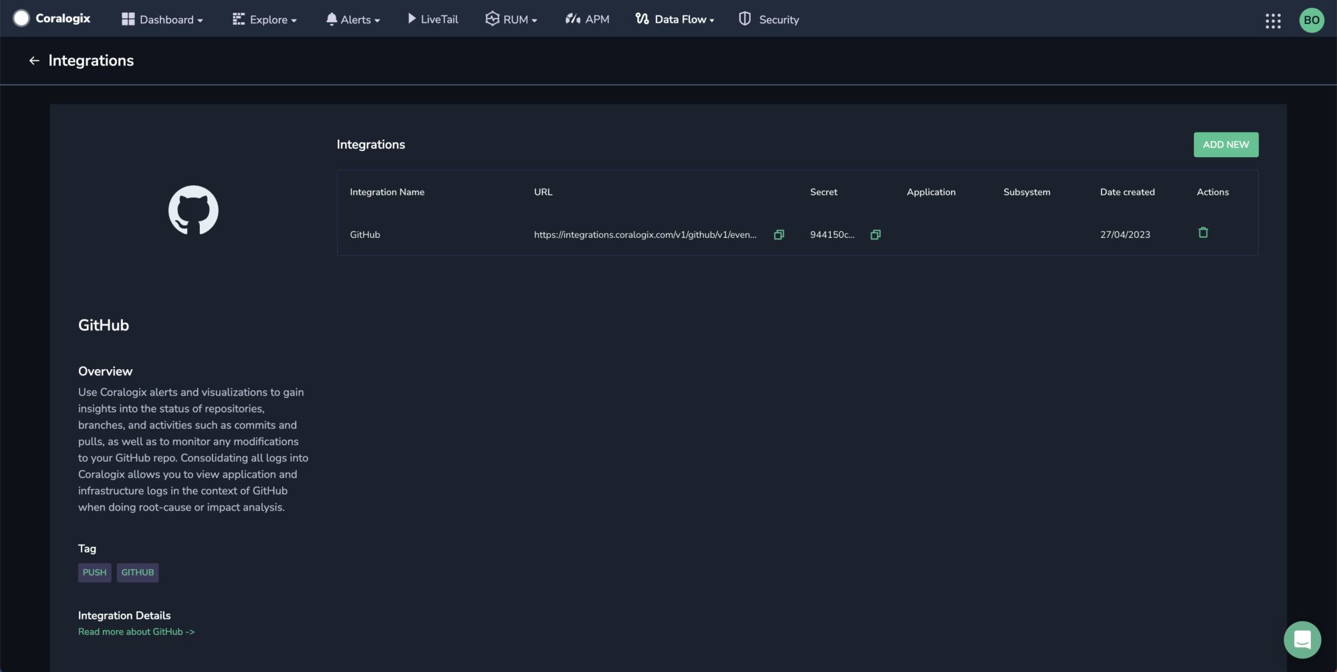Go back using the arrow icon

pos(34,61)
